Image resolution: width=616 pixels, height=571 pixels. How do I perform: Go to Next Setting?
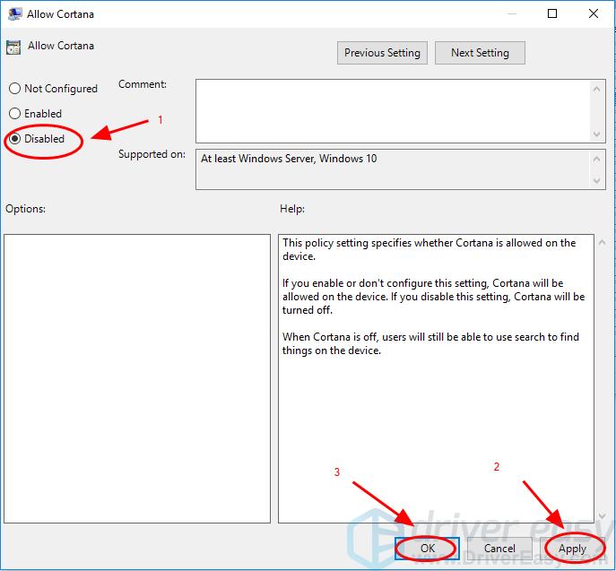click(x=480, y=53)
